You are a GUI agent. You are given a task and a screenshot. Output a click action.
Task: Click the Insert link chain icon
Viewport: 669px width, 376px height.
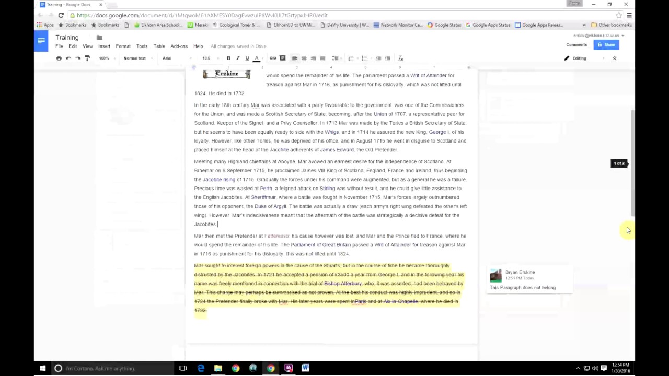click(273, 58)
